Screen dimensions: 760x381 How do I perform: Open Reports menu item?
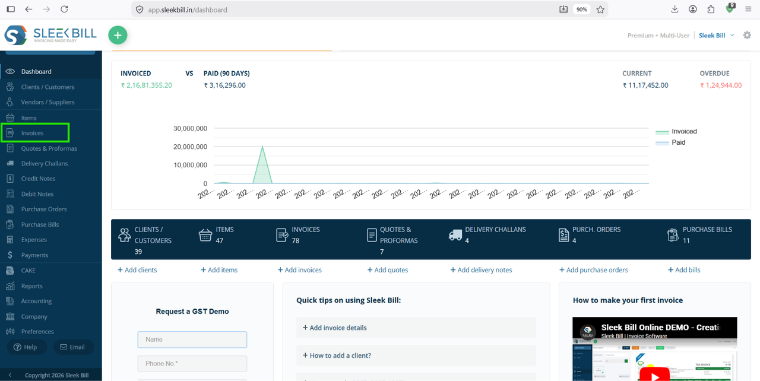pyautogui.click(x=32, y=286)
